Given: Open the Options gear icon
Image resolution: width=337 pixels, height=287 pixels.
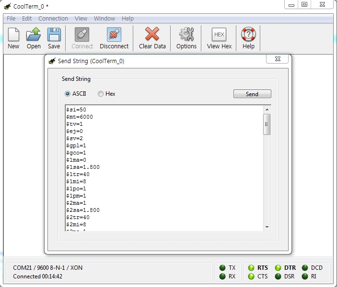Looking at the screenshot, I should pos(186,35).
